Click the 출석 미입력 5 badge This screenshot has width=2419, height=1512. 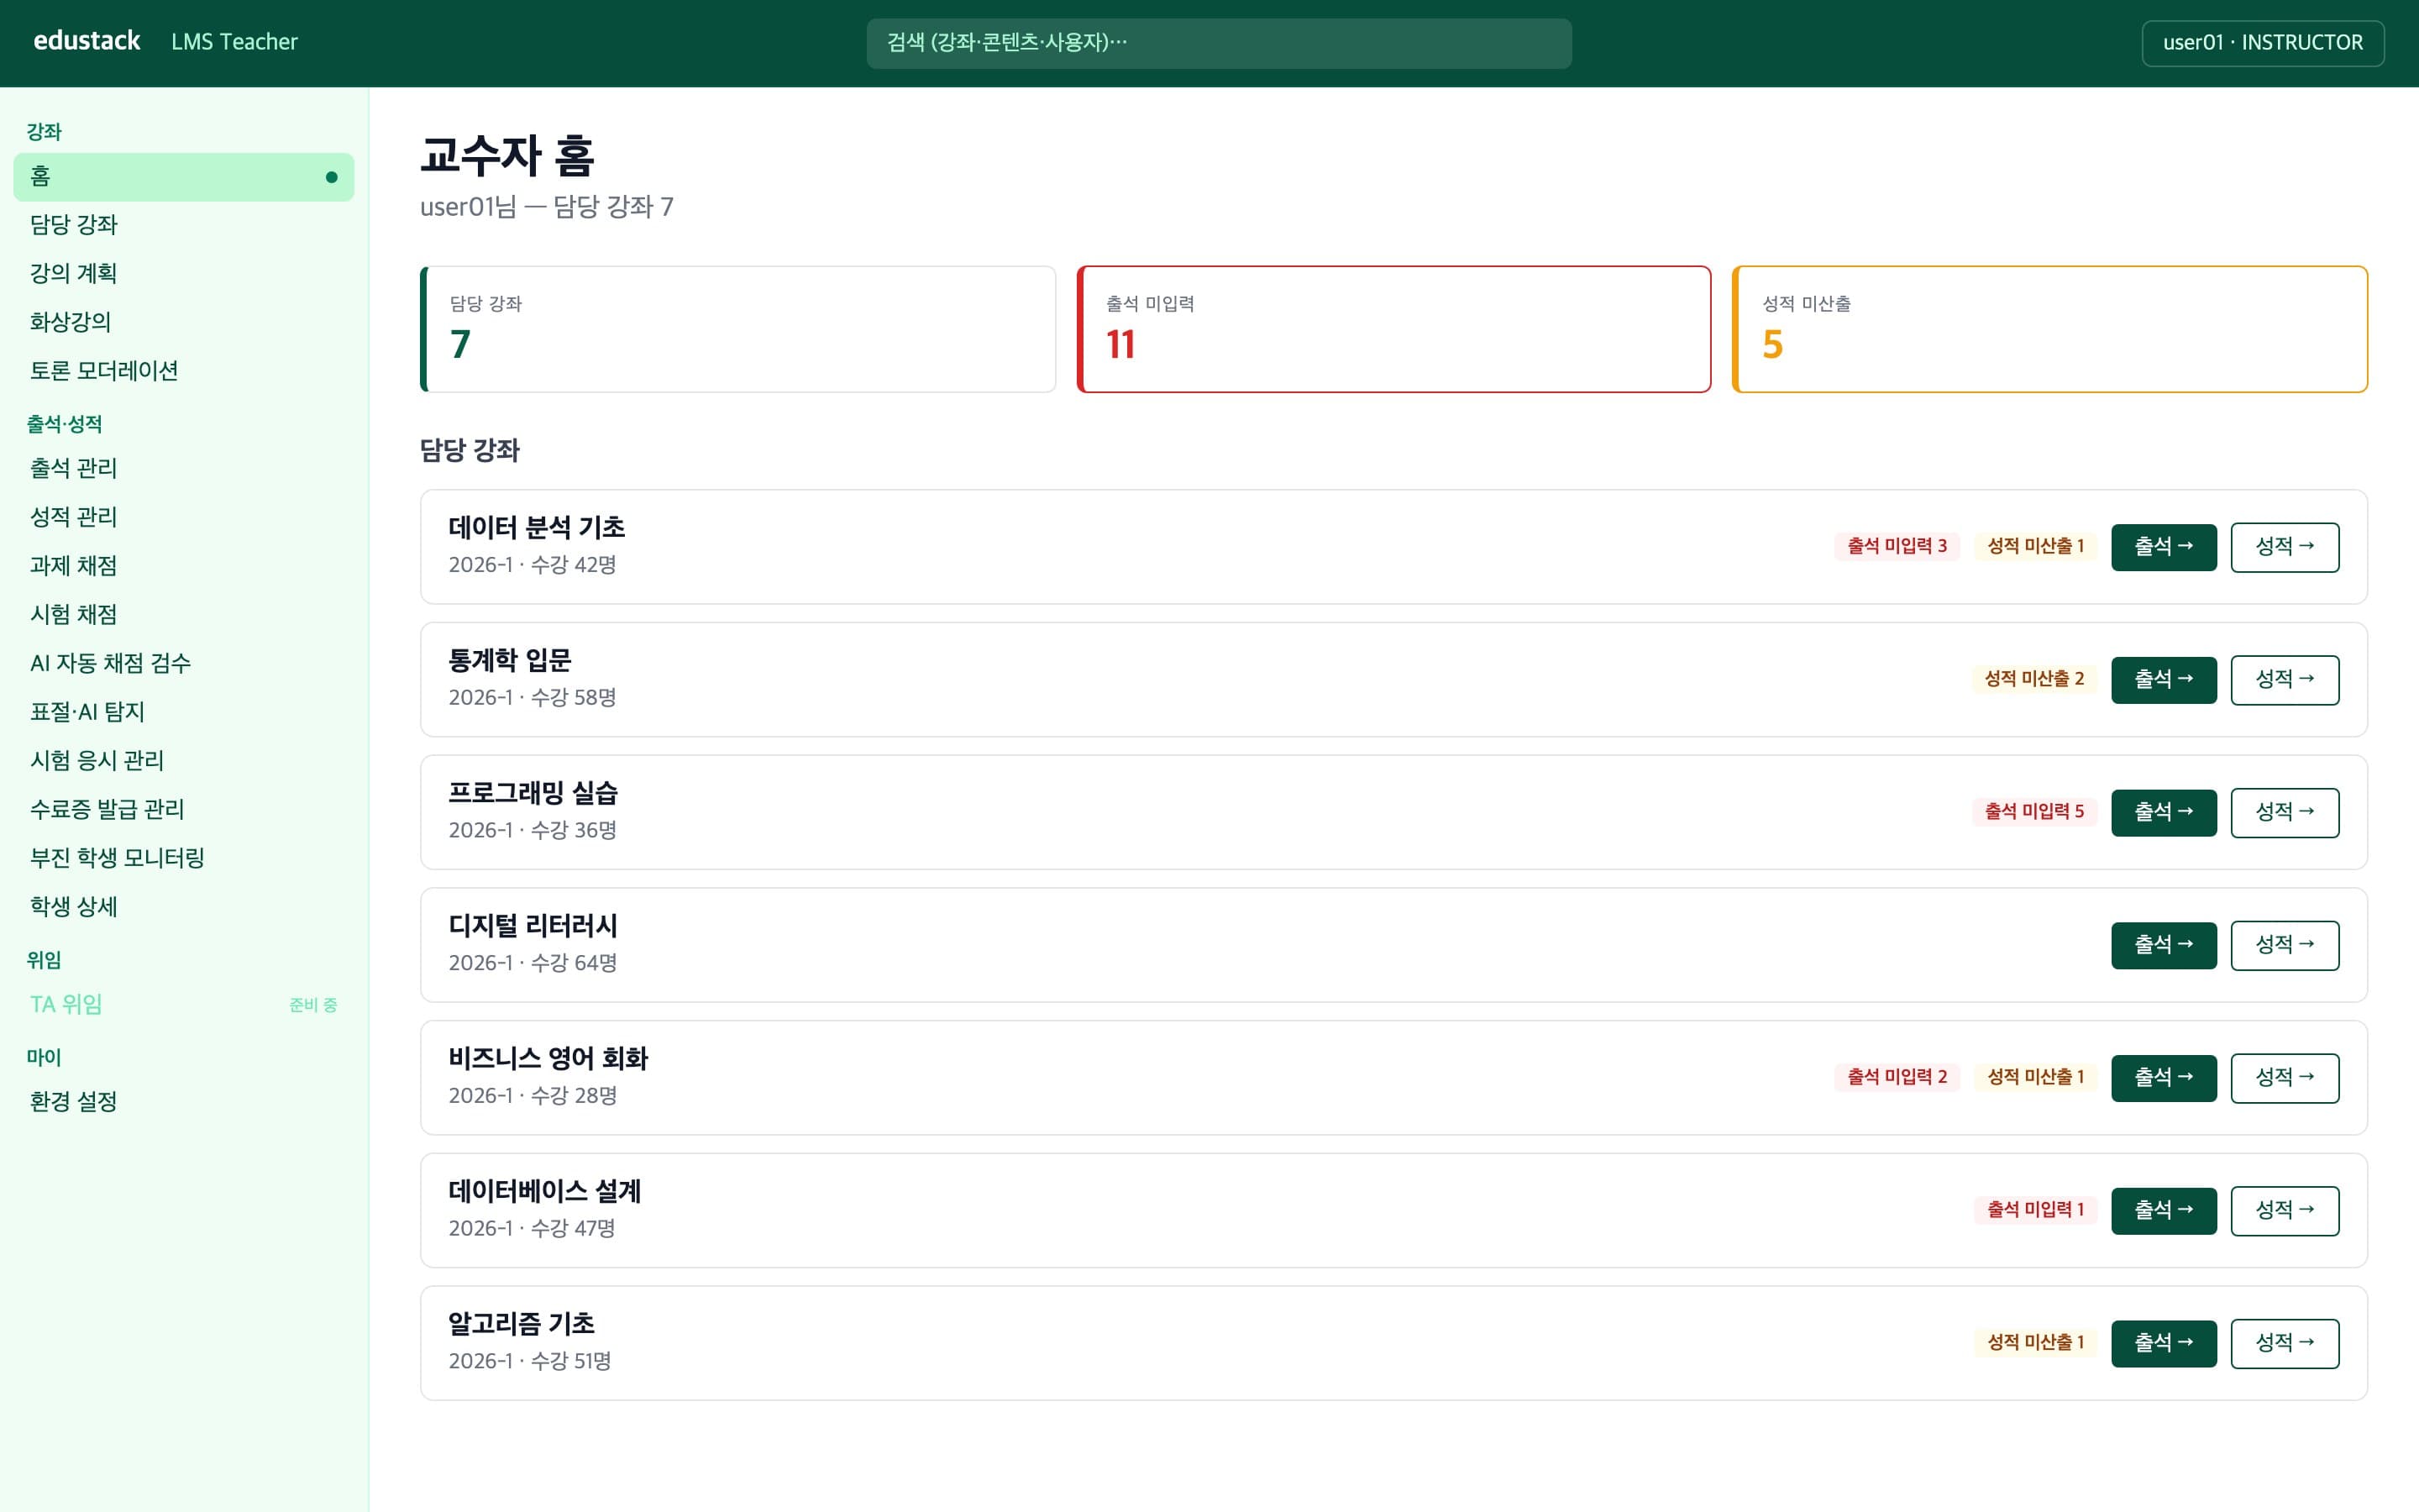(x=2034, y=811)
